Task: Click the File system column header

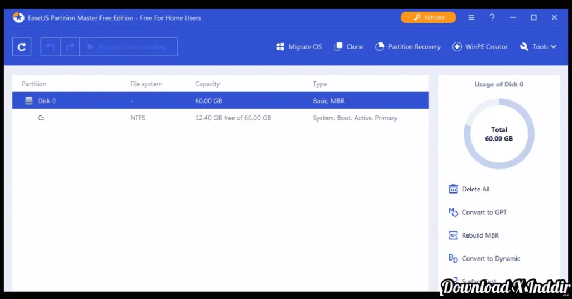Action: (x=146, y=84)
